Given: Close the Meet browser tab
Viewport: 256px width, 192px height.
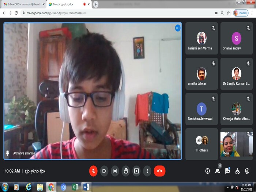Looking at the screenshot, I should click(x=89, y=4).
